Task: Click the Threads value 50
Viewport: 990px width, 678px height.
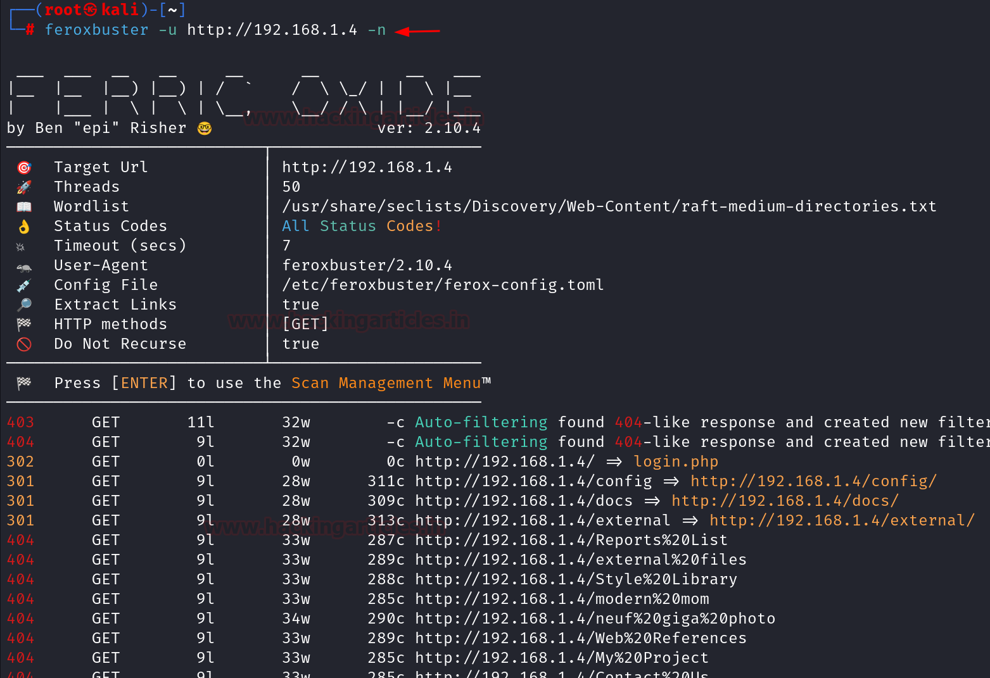Action: coord(291,187)
